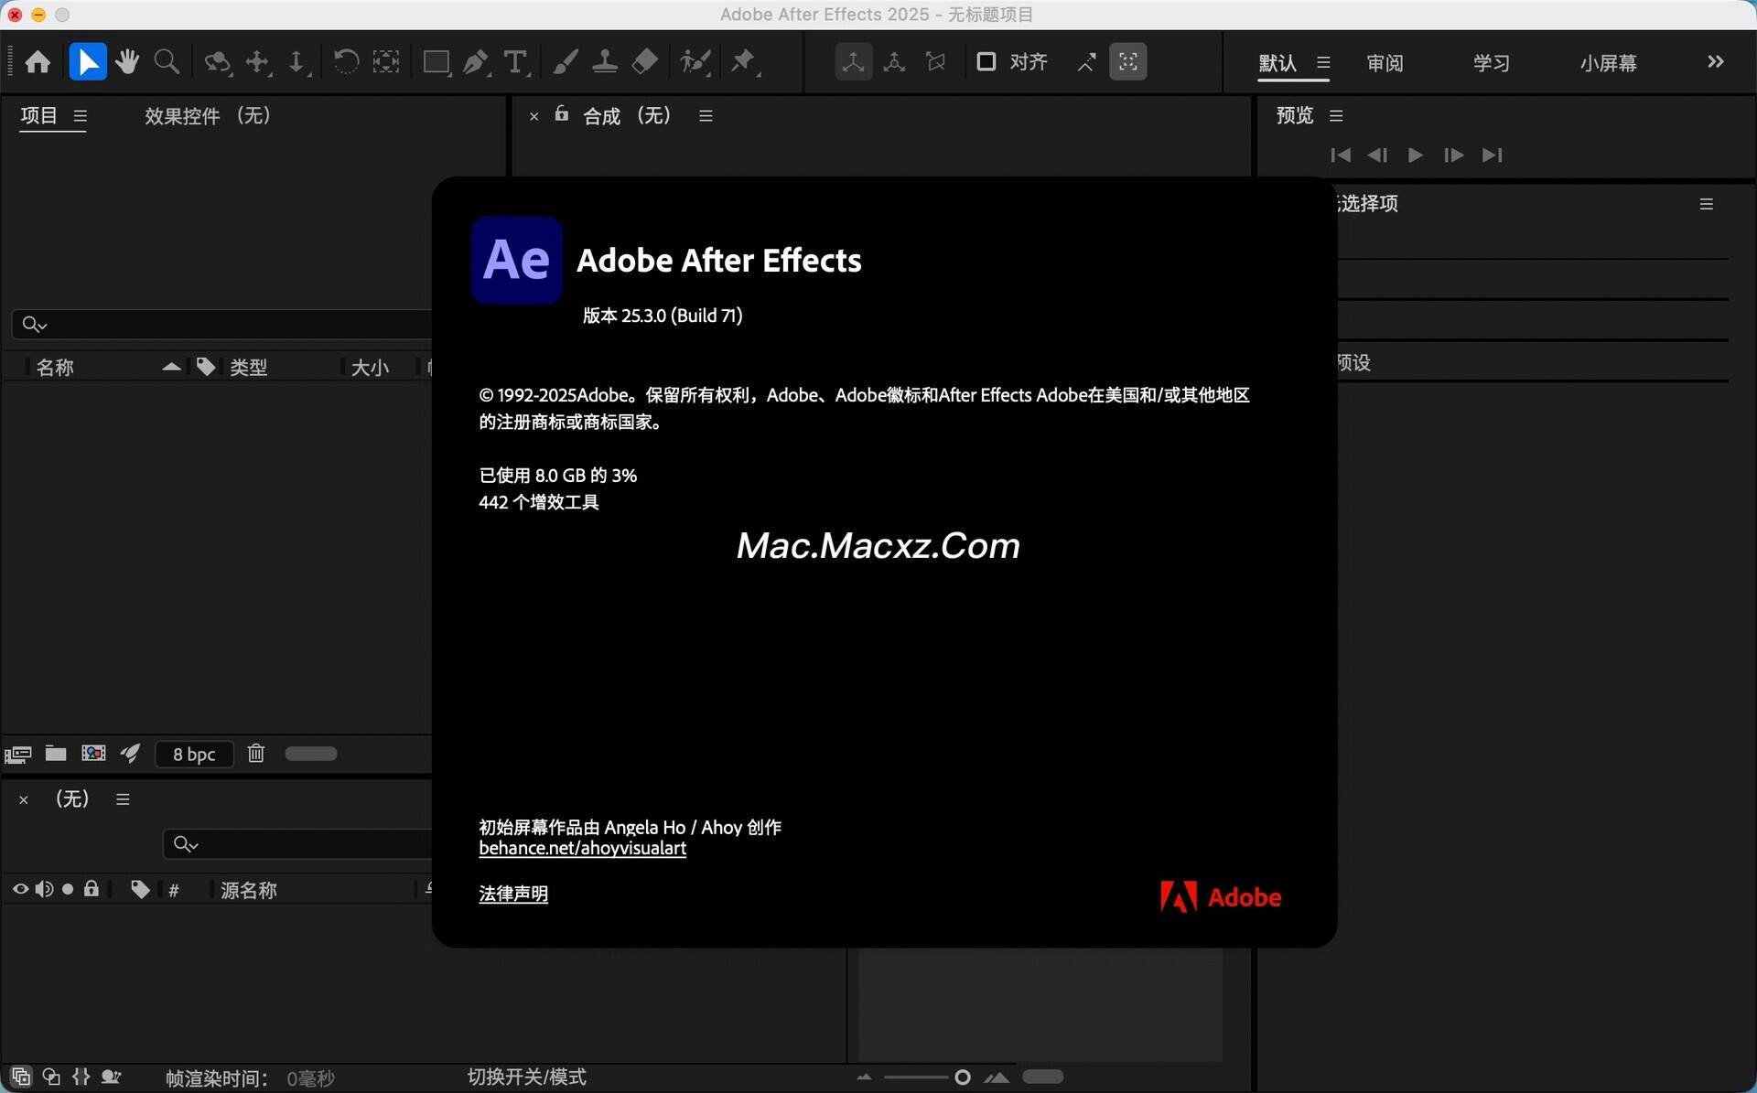1757x1093 pixels.
Task: Select the Type text tool
Action: (x=516, y=62)
